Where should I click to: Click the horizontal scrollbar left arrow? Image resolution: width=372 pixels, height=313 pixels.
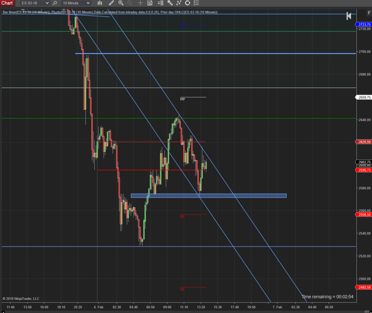(x=3, y=312)
